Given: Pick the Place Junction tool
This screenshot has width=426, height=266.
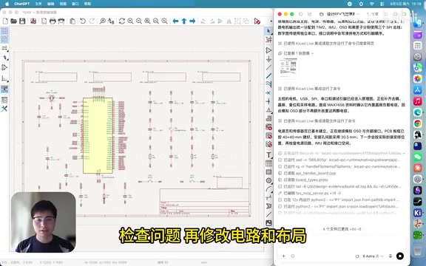Looking at the screenshot, I should coord(268,101).
